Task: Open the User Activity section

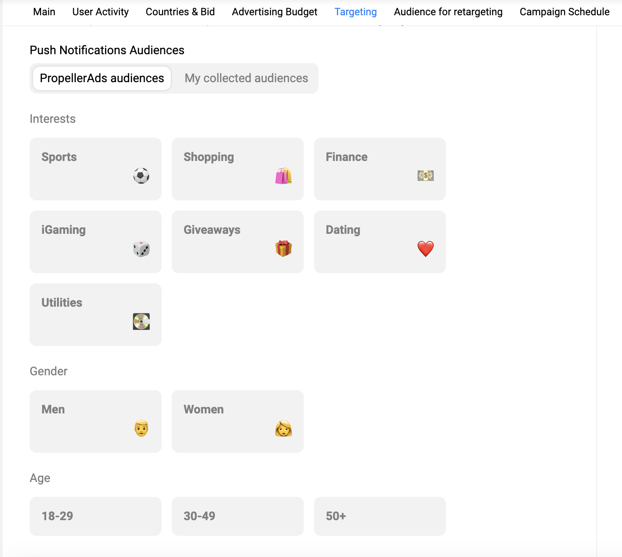Action: coord(100,12)
